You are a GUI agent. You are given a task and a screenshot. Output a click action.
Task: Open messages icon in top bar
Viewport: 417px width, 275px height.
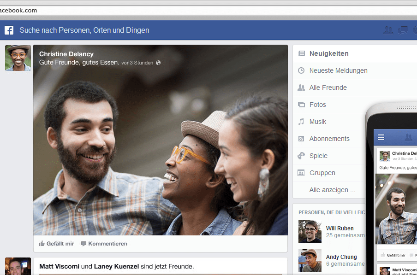[x=403, y=30]
